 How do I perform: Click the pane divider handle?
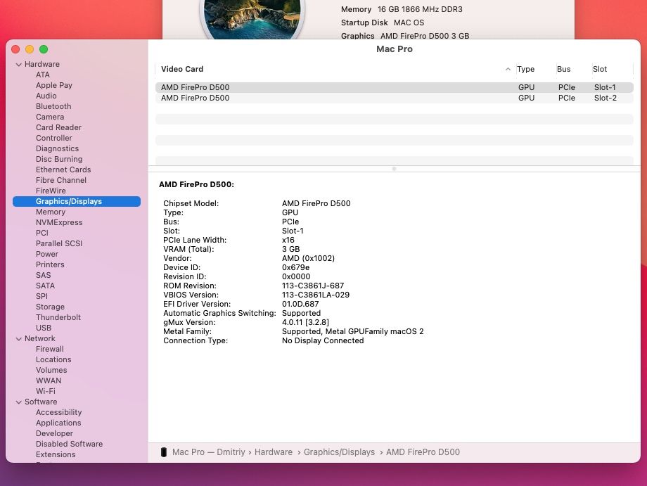(394, 169)
